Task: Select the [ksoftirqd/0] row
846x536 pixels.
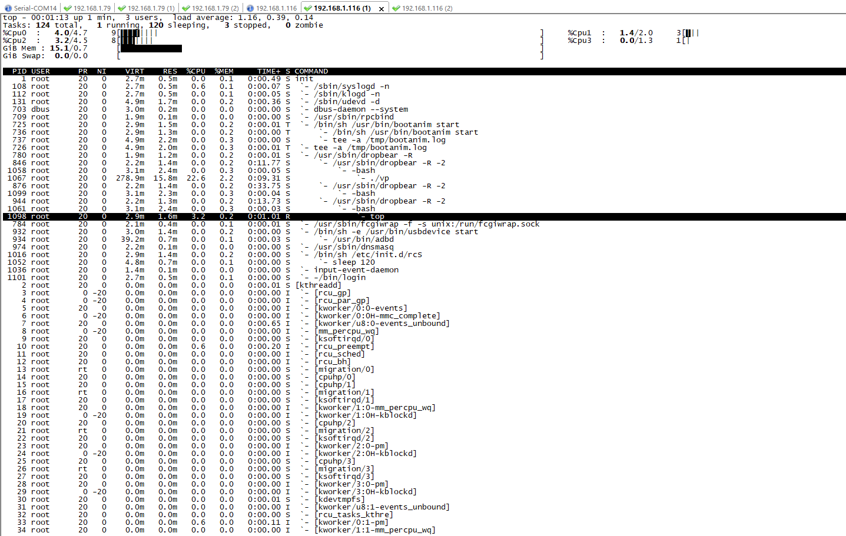Action: pos(424,339)
